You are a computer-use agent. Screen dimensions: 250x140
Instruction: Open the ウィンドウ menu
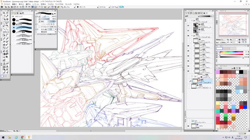(59, 4)
